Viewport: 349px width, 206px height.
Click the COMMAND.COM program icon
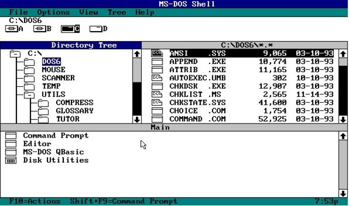[157, 119]
